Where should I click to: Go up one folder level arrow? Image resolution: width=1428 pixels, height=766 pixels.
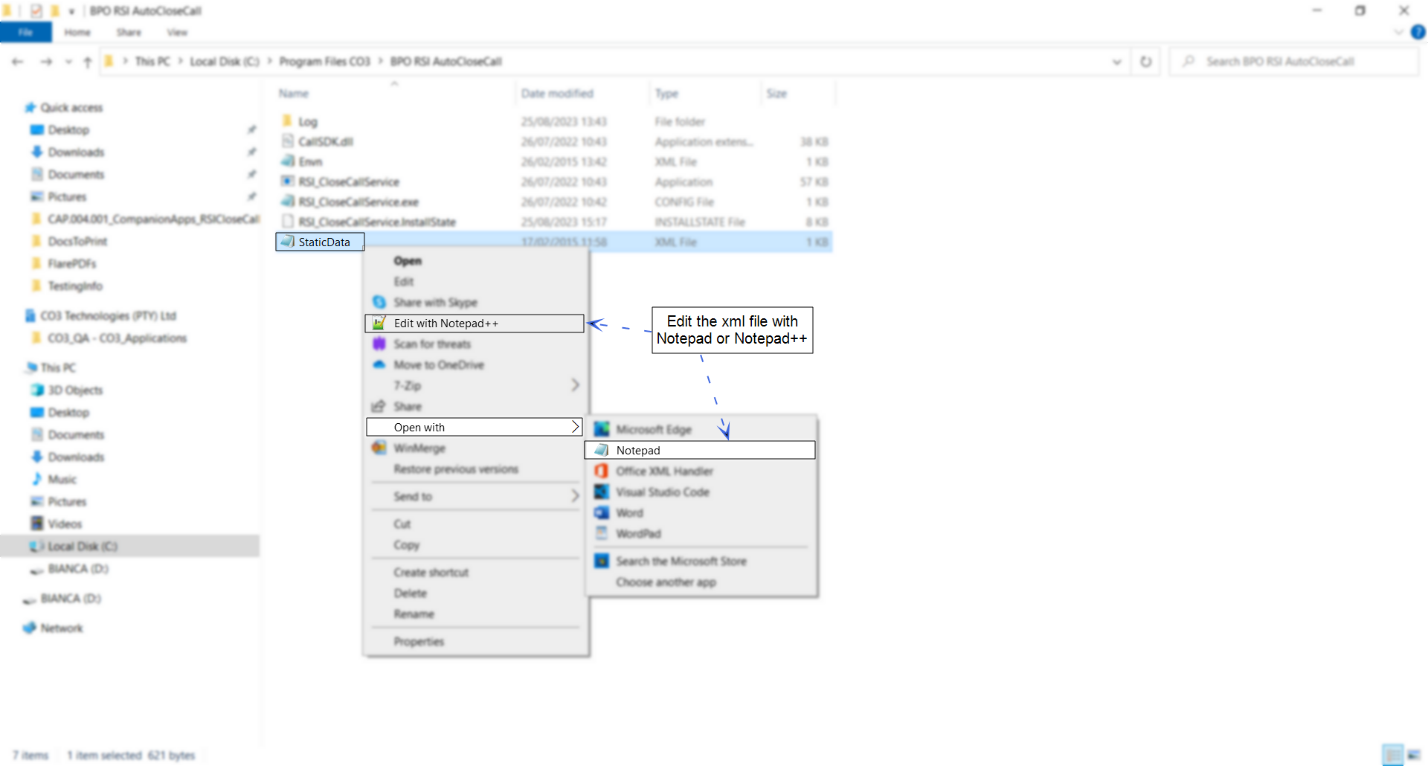click(x=88, y=62)
